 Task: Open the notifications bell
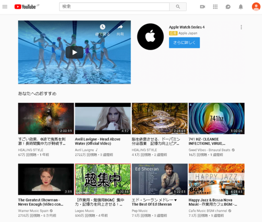(241, 7)
